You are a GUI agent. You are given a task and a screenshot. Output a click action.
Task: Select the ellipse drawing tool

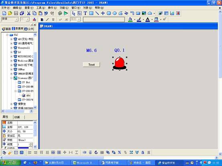pos(115,13)
